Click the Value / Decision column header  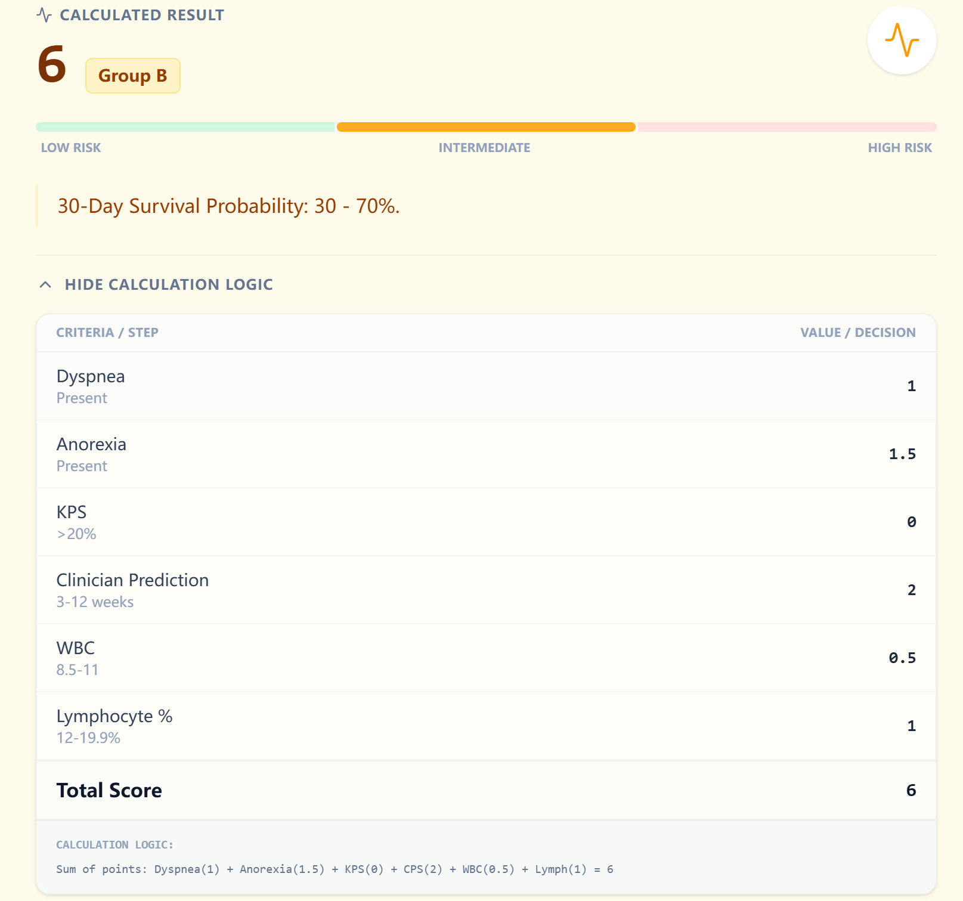tap(857, 333)
